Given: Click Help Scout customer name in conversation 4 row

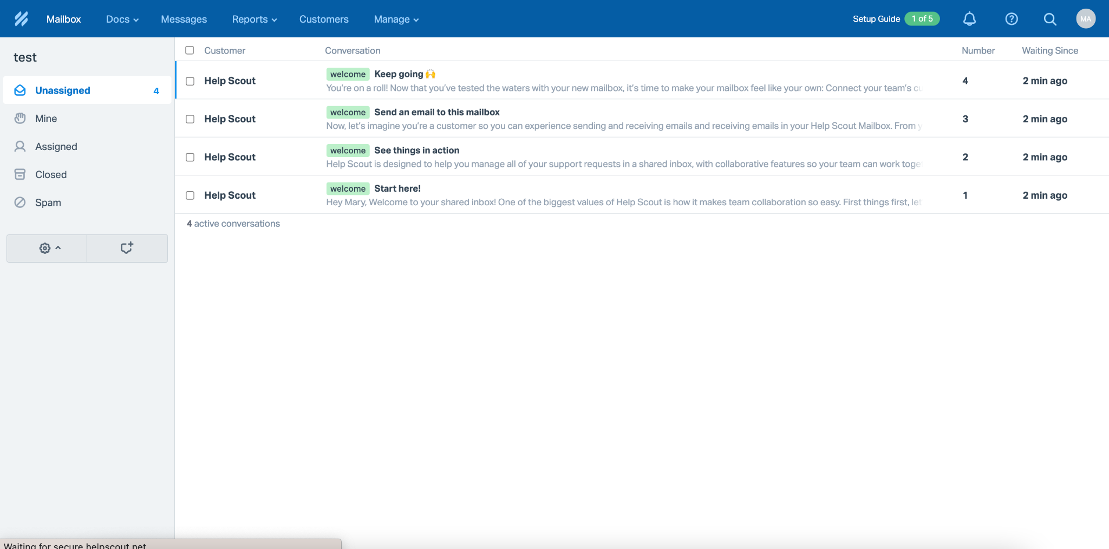Looking at the screenshot, I should (230, 81).
